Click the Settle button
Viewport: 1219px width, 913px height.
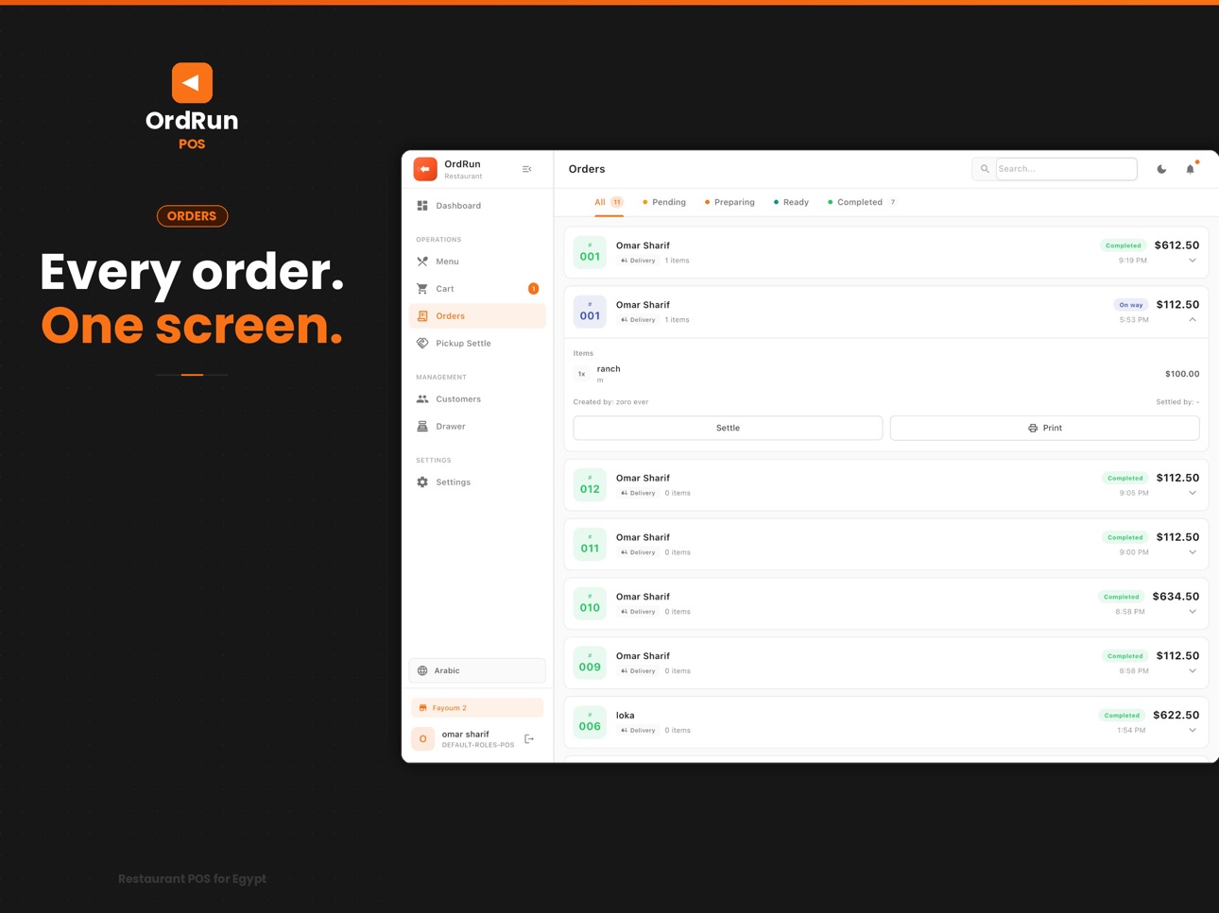coord(728,428)
